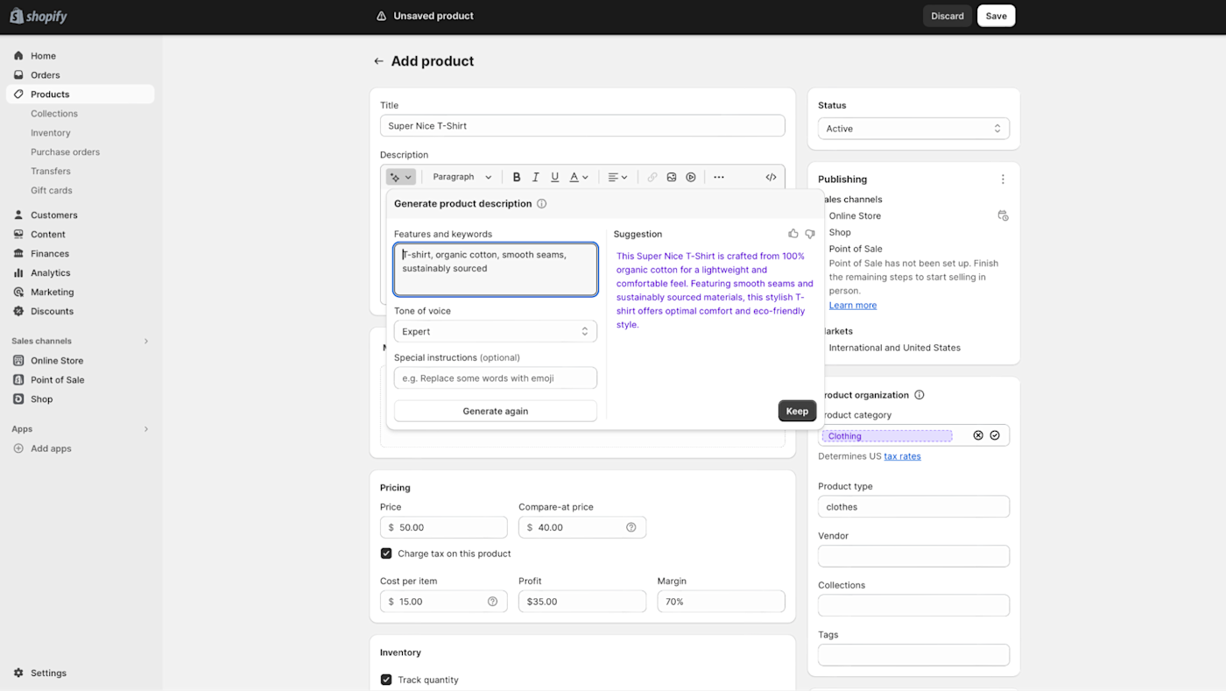Viewport: 1226px width, 691px height.
Task: Click the unsaved product warning icon
Action: tap(381, 16)
